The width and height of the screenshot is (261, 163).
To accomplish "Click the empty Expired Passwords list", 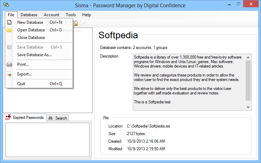I will tap(47, 140).
